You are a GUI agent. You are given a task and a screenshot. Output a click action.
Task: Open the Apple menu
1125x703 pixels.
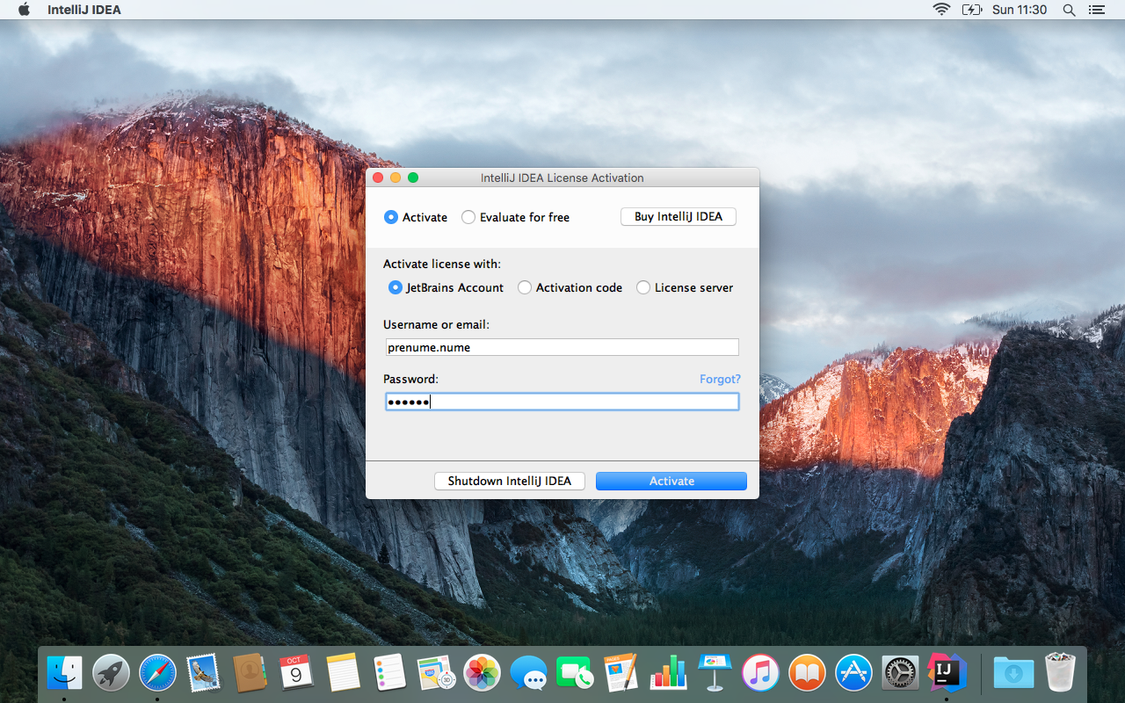[24, 10]
